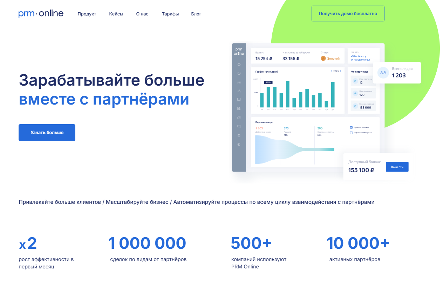Screen dimensions: 443x287
Task: Click the first sidebar icon under dashboard logo
Action: point(239,65)
